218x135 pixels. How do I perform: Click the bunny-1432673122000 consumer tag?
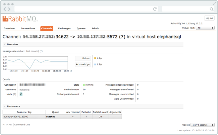pos(16,117)
